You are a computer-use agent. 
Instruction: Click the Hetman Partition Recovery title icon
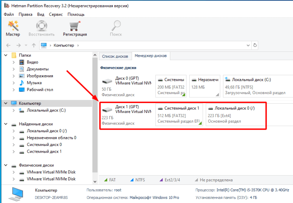(x=7, y=6)
